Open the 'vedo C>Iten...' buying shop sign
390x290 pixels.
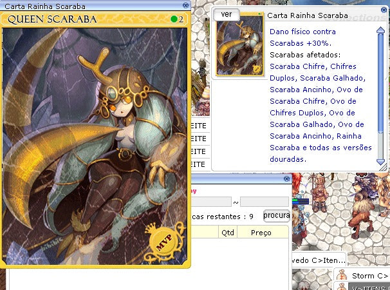pyautogui.click(x=319, y=260)
